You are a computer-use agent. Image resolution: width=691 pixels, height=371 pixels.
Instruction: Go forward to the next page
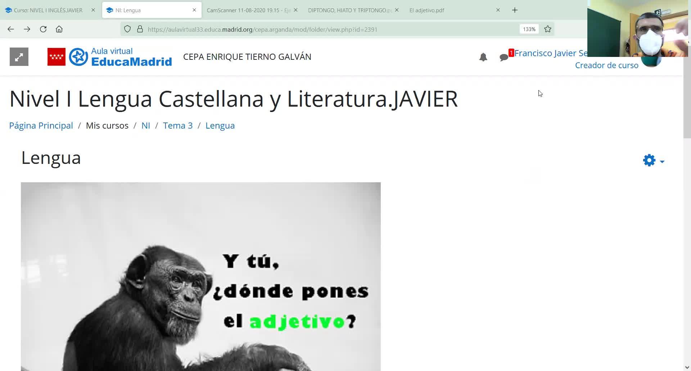pos(27,29)
